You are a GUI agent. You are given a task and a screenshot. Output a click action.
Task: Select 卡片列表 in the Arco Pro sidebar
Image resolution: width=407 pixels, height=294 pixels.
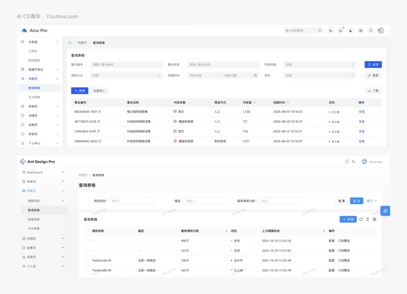34,97
